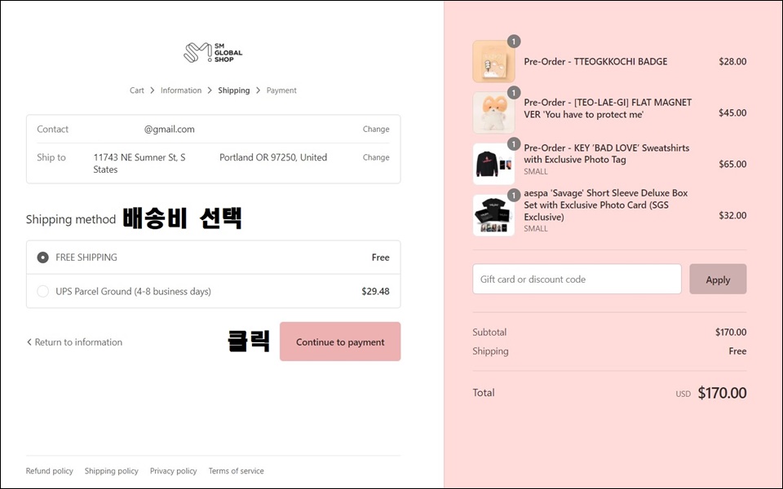This screenshot has height=489, width=783.
Task: Focus the gift card or discount code field
Action: [x=577, y=279]
